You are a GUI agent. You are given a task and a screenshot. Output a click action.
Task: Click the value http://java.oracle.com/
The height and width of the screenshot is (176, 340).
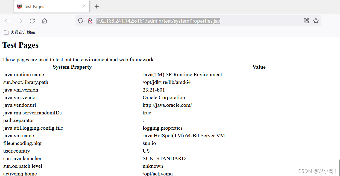pos(167,105)
